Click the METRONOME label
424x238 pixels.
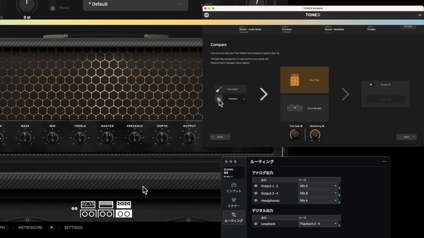coord(30,227)
